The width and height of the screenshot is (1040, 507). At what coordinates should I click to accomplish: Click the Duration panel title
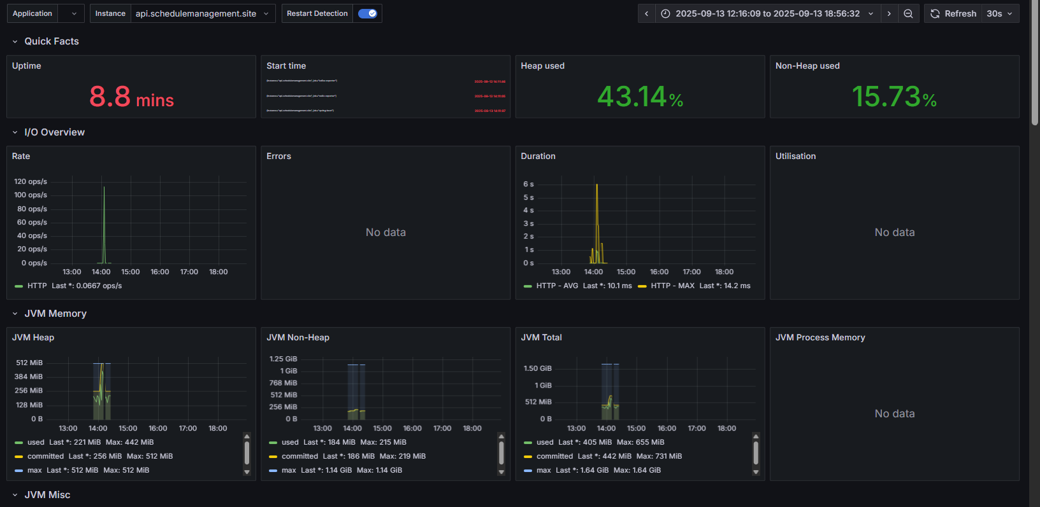click(538, 156)
